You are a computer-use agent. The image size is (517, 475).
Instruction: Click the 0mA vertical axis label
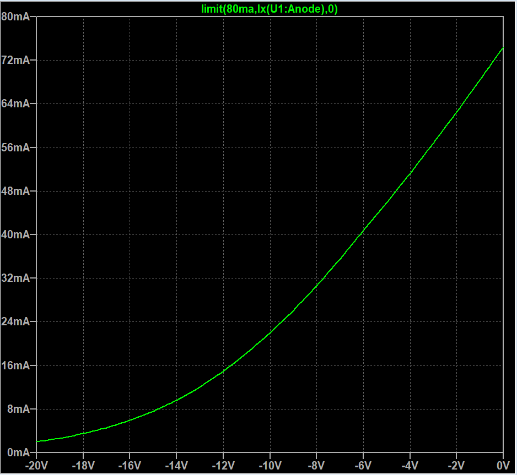[x=19, y=452]
